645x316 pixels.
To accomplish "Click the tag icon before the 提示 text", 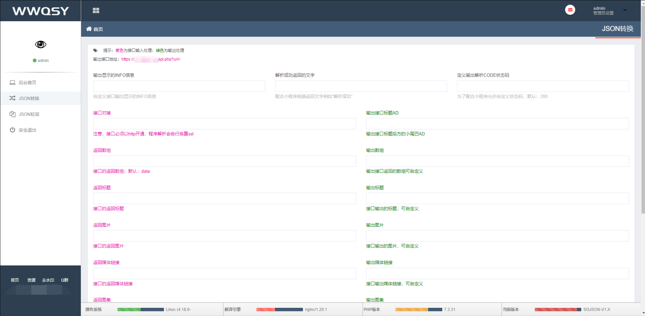I will (x=95, y=50).
